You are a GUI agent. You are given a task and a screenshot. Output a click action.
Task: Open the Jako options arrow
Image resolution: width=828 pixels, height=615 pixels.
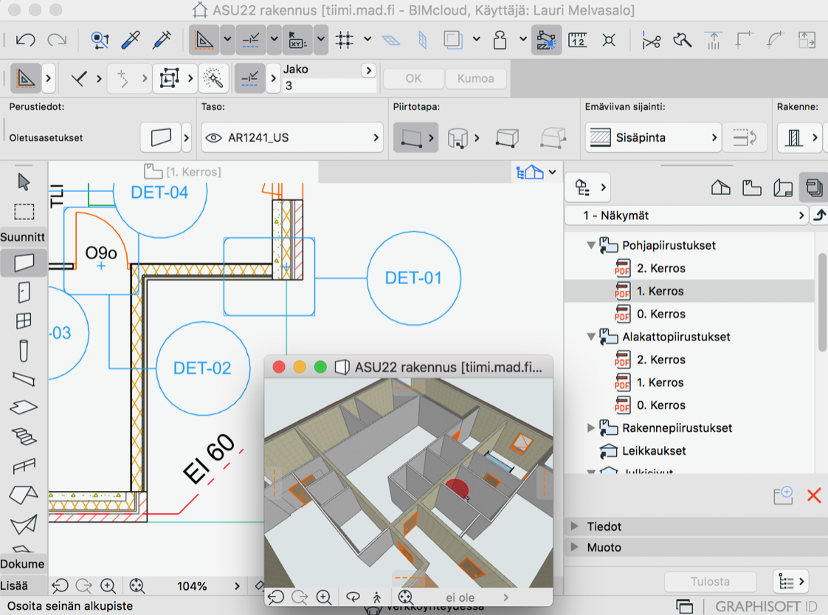coord(368,70)
